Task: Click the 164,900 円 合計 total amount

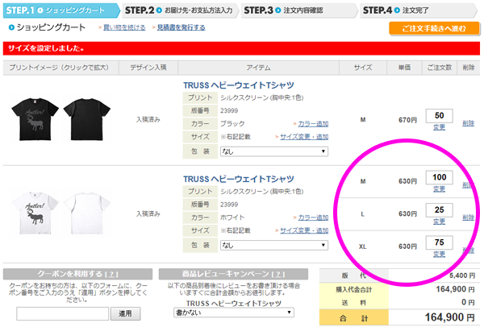Action: [x=449, y=317]
